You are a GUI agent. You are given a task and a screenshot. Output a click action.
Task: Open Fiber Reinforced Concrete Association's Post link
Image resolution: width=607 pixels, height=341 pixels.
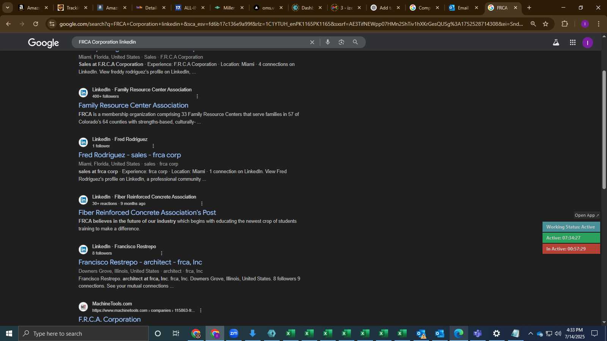click(147, 213)
